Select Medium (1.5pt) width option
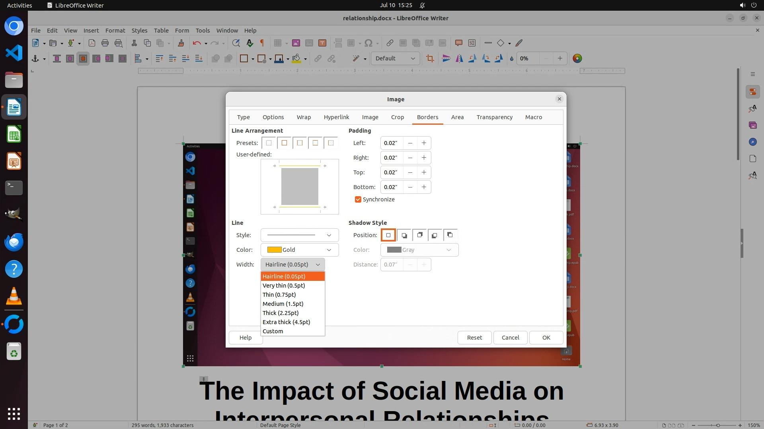This screenshot has width=764, height=429. [x=283, y=304]
